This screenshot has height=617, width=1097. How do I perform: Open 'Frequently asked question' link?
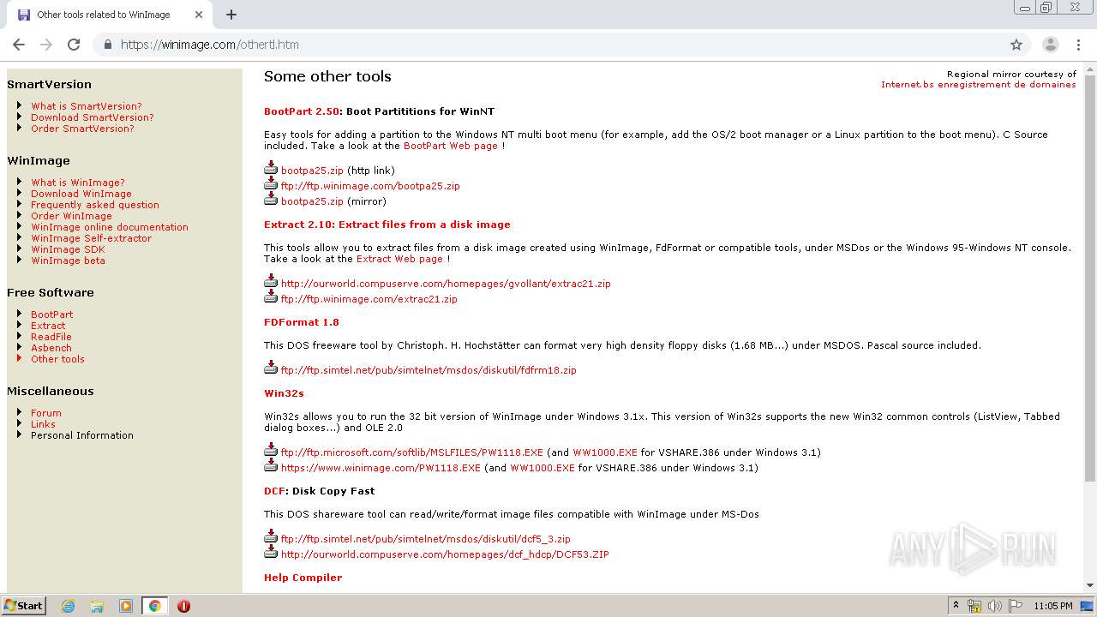(x=95, y=205)
